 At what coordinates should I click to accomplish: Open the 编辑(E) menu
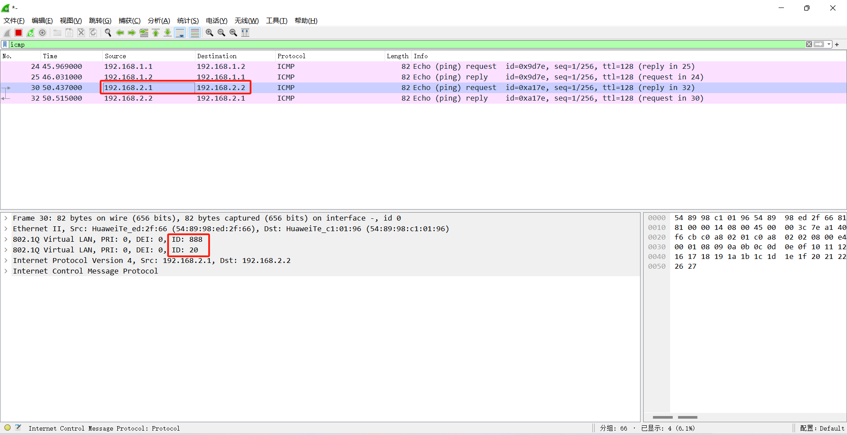[42, 21]
